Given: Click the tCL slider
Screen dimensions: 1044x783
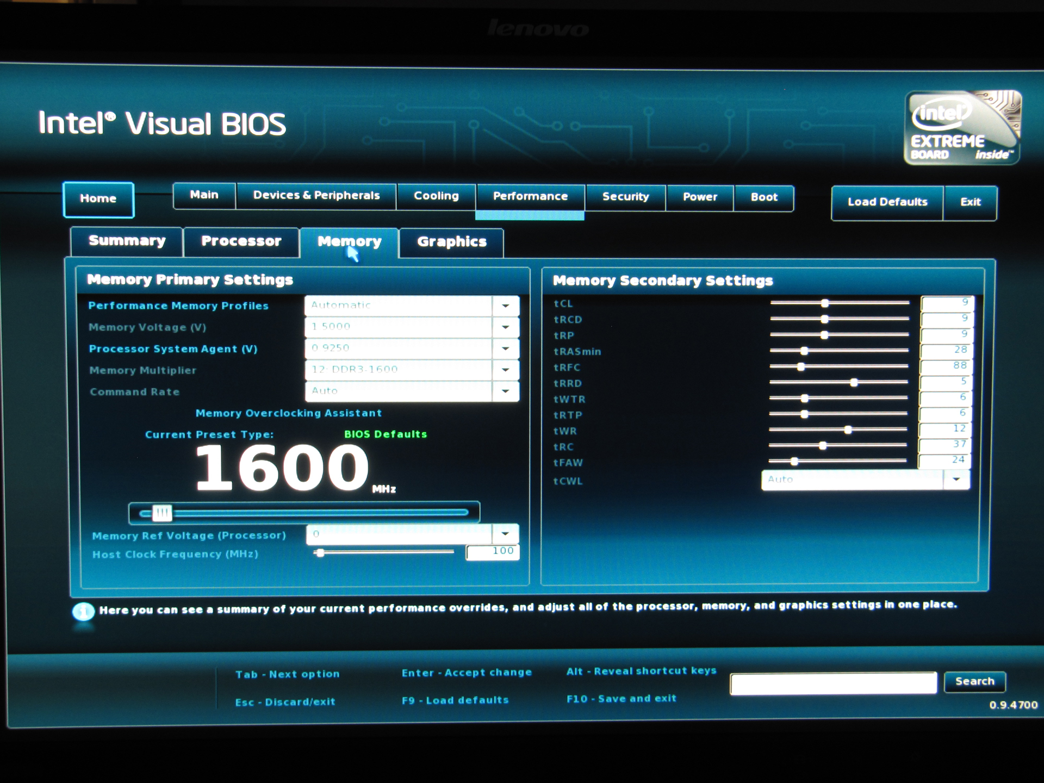Looking at the screenshot, I should pyautogui.click(x=840, y=303).
